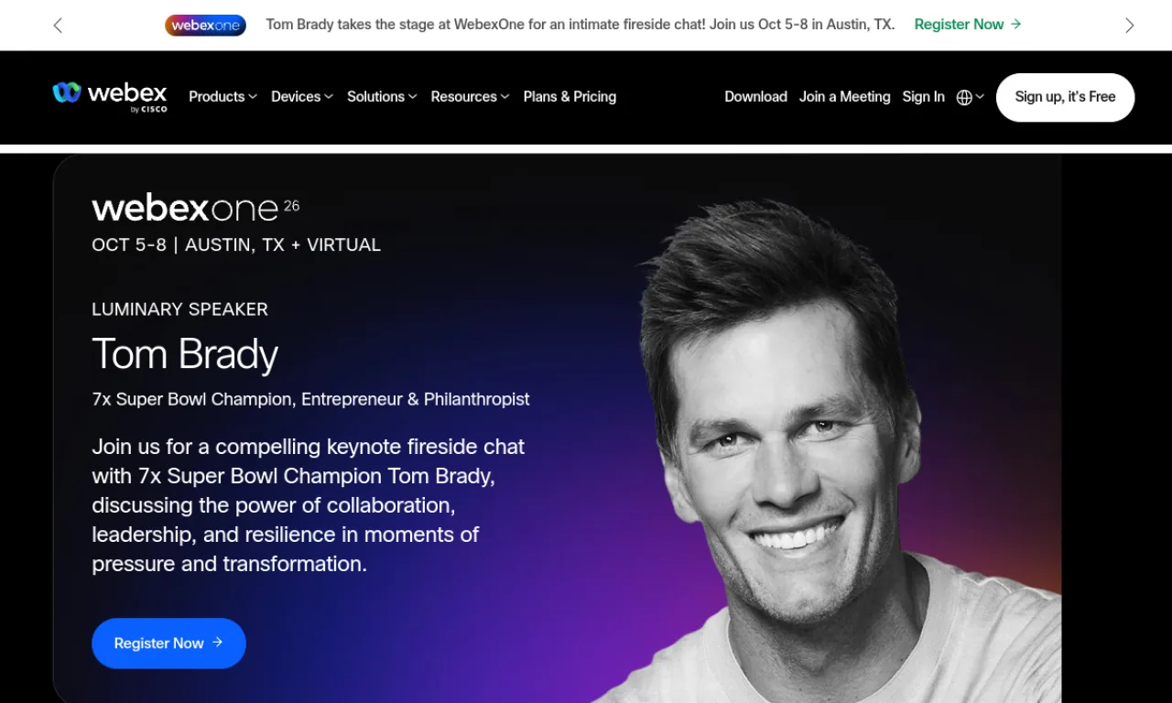Click the 7x Super Bowl Champion subtitle

click(x=310, y=399)
